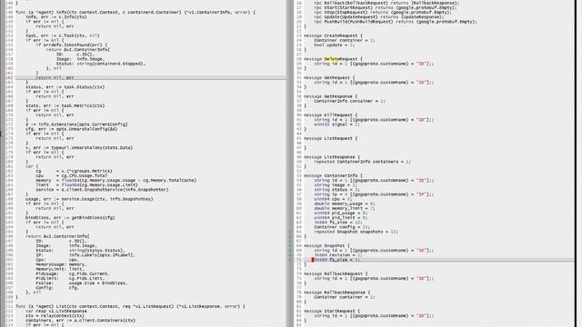
Task: Click the 'message ListRequest {' line
Action: click(330, 139)
